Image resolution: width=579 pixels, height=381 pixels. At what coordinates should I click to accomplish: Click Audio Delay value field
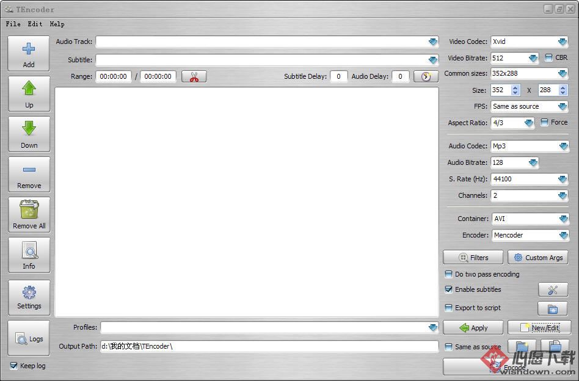click(400, 76)
